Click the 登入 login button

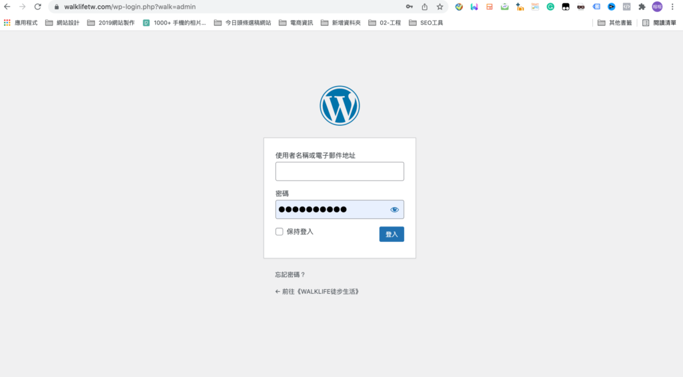point(392,234)
